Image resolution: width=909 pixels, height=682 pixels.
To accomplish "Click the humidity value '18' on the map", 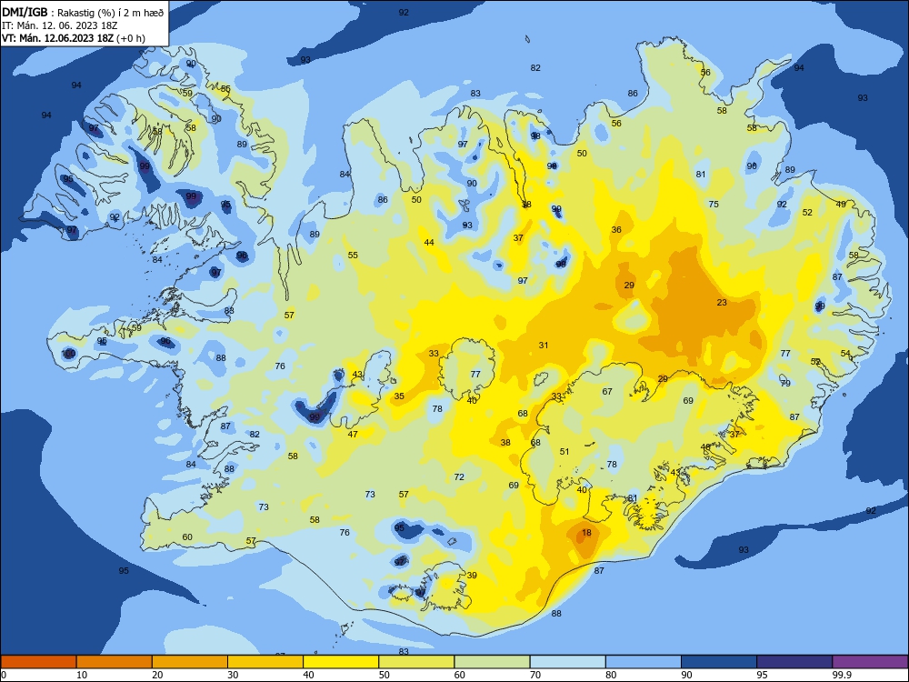I will [x=586, y=532].
